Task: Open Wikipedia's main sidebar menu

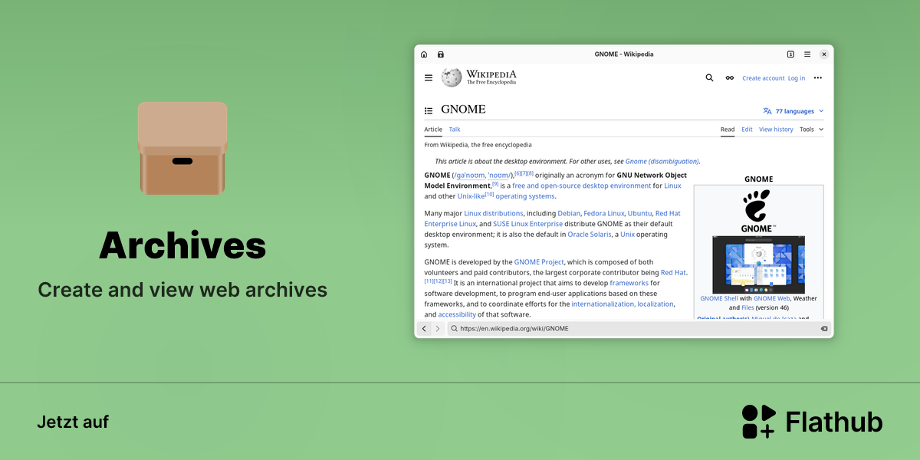Action: click(x=429, y=77)
